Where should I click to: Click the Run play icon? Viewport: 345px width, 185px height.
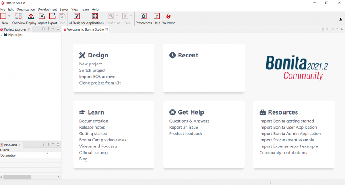(125, 16)
